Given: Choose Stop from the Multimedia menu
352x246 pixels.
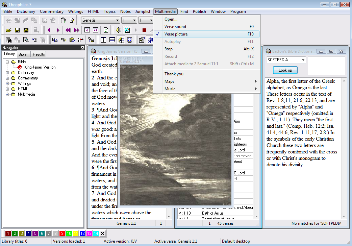Looking at the screenshot, I should (x=207, y=49).
